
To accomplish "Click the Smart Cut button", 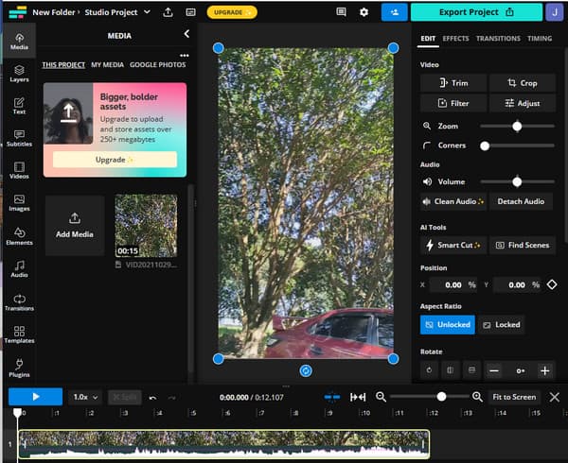I will 453,245.
